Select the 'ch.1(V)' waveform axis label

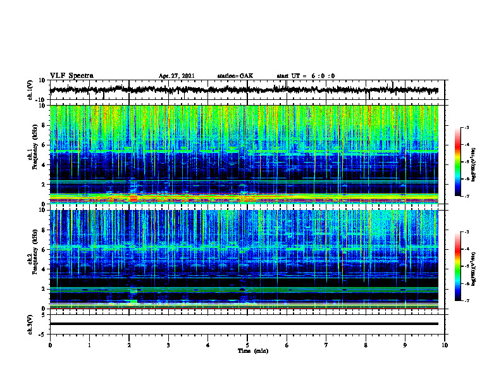point(30,90)
